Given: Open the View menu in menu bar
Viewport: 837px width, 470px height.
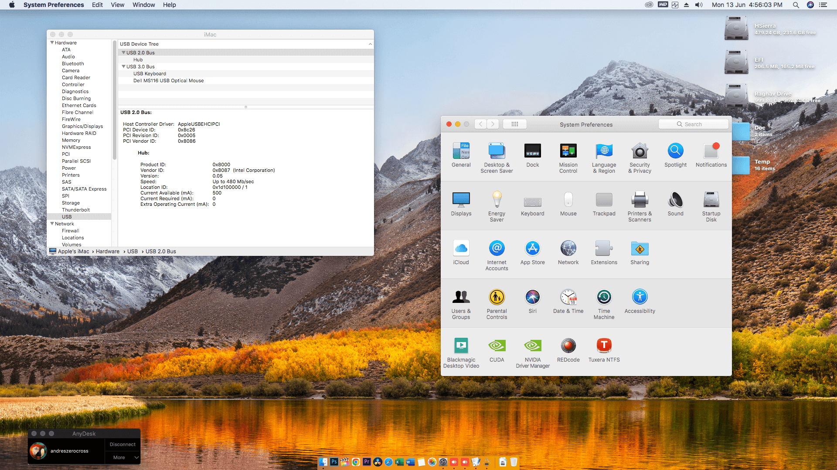Looking at the screenshot, I should [x=117, y=5].
